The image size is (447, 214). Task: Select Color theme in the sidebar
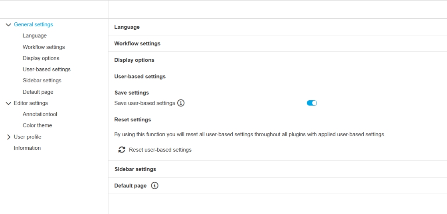pos(37,125)
